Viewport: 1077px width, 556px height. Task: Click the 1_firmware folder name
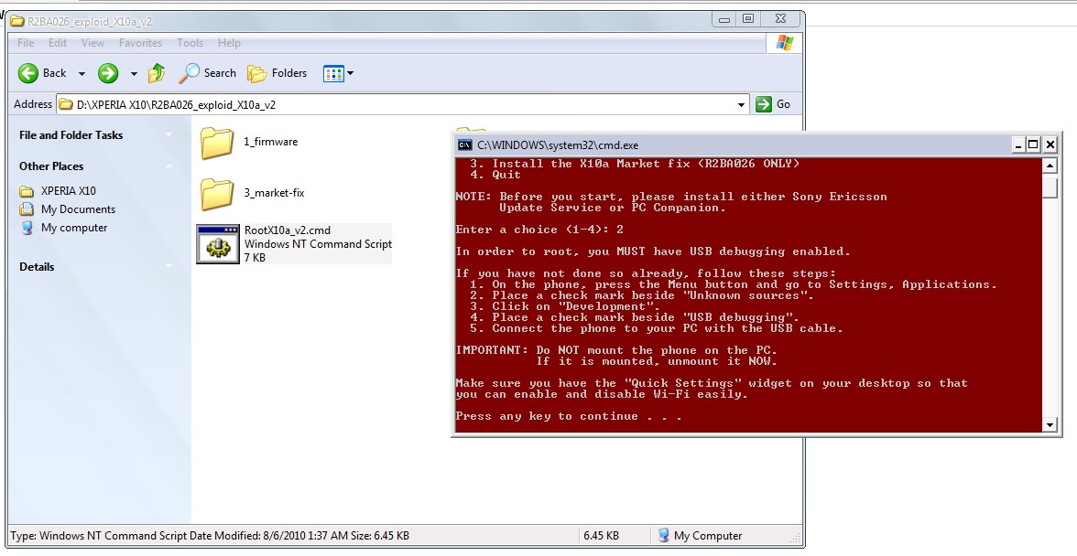click(271, 142)
